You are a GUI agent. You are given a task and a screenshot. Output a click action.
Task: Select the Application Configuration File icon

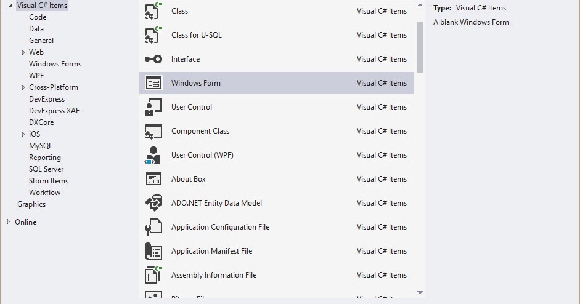pyautogui.click(x=153, y=227)
